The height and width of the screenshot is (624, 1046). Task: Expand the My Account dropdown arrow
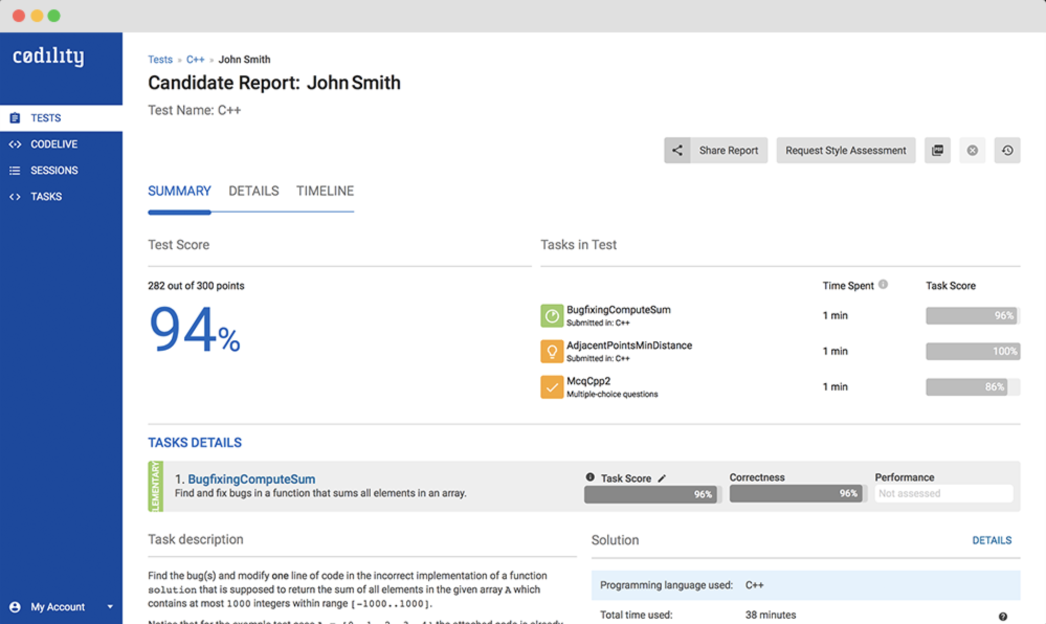point(110,607)
